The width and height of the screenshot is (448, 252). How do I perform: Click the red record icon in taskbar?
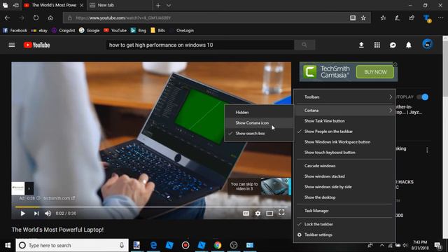coord(185,245)
